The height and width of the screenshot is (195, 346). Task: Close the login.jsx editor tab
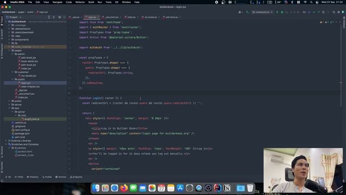(x=98, y=17)
